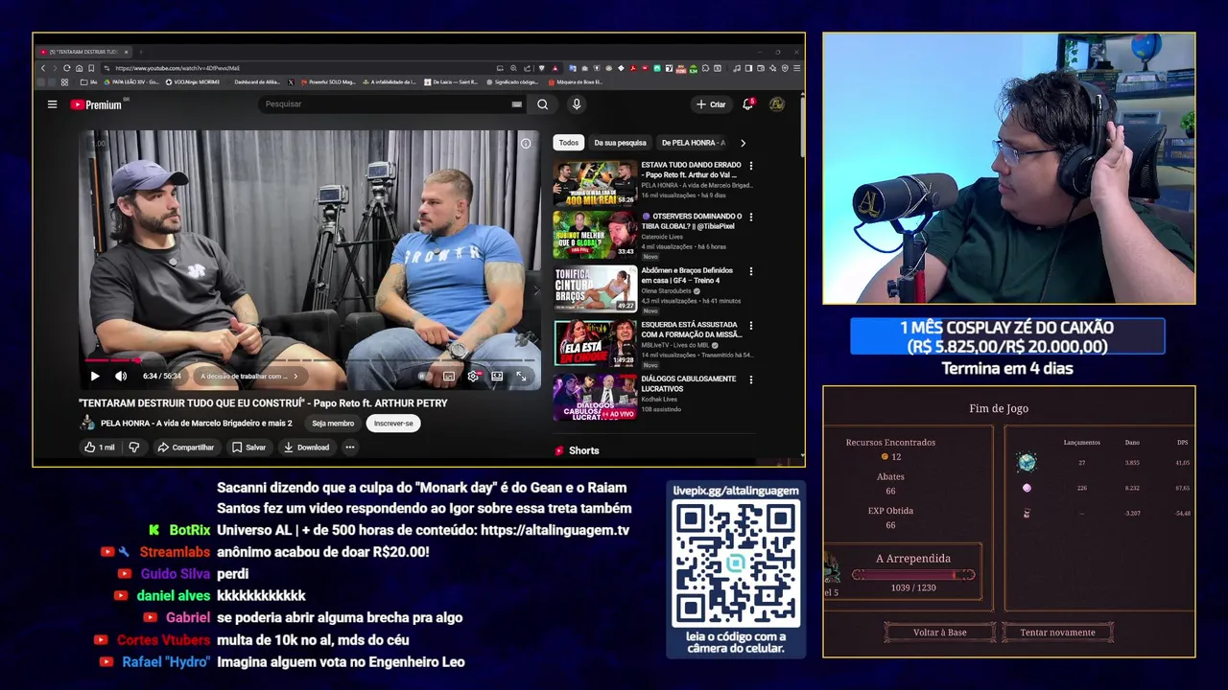The image size is (1228, 690).
Task: Reload the page in browser
Action: point(67,68)
